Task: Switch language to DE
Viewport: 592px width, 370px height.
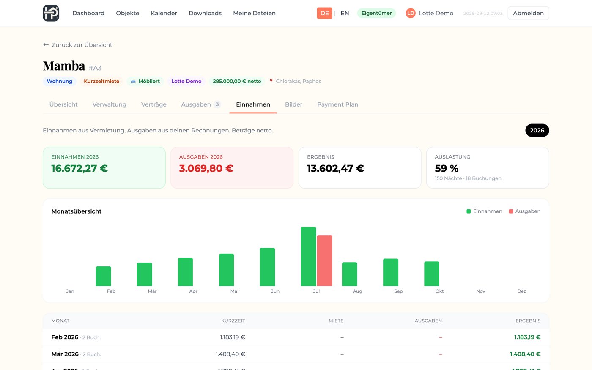Action: coord(324,13)
